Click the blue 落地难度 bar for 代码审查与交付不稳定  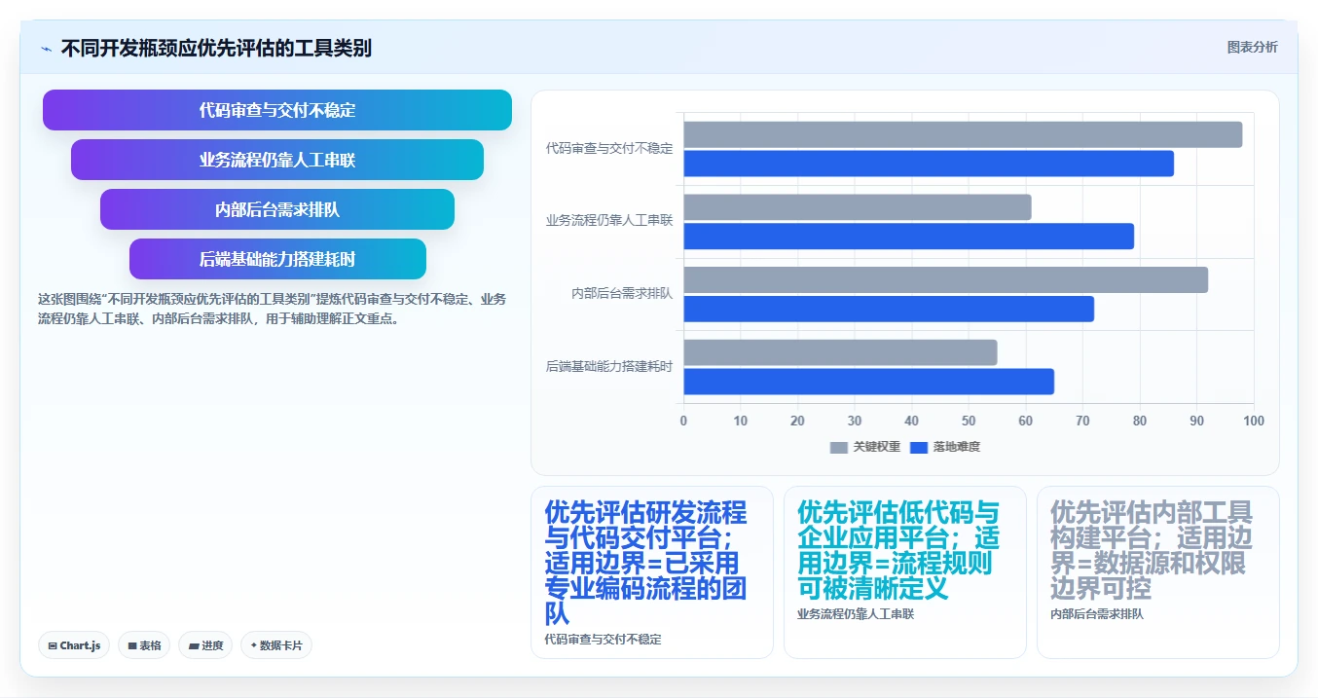[x=929, y=164]
